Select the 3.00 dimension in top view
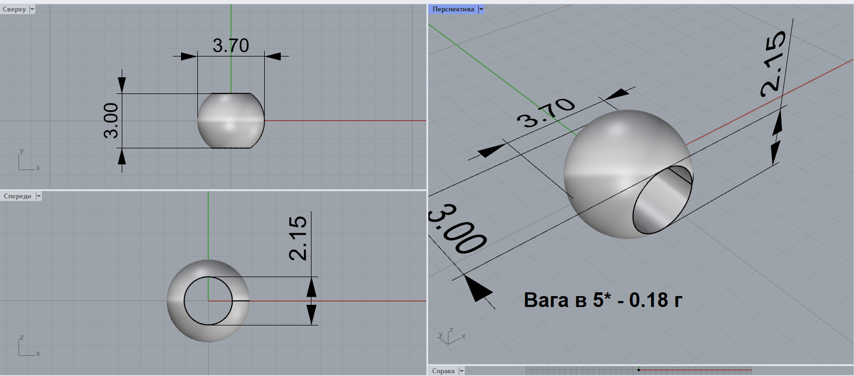The width and height of the screenshot is (854, 376). pos(111,120)
